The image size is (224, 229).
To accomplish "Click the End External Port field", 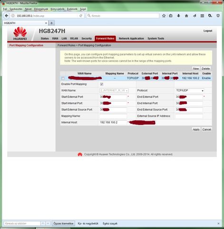I will [189, 97].
